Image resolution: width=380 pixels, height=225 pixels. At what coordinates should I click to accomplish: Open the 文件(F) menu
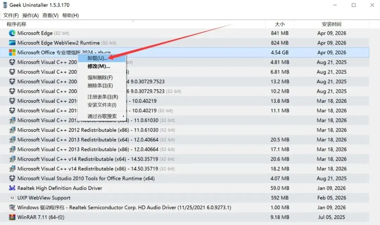pos(11,15)
